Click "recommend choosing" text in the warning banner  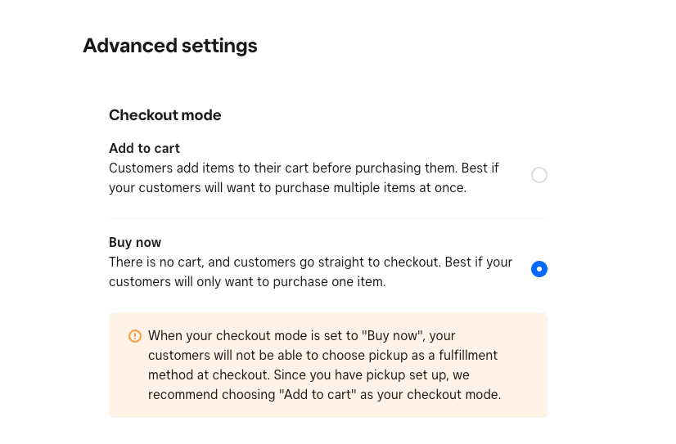[211, 395]
